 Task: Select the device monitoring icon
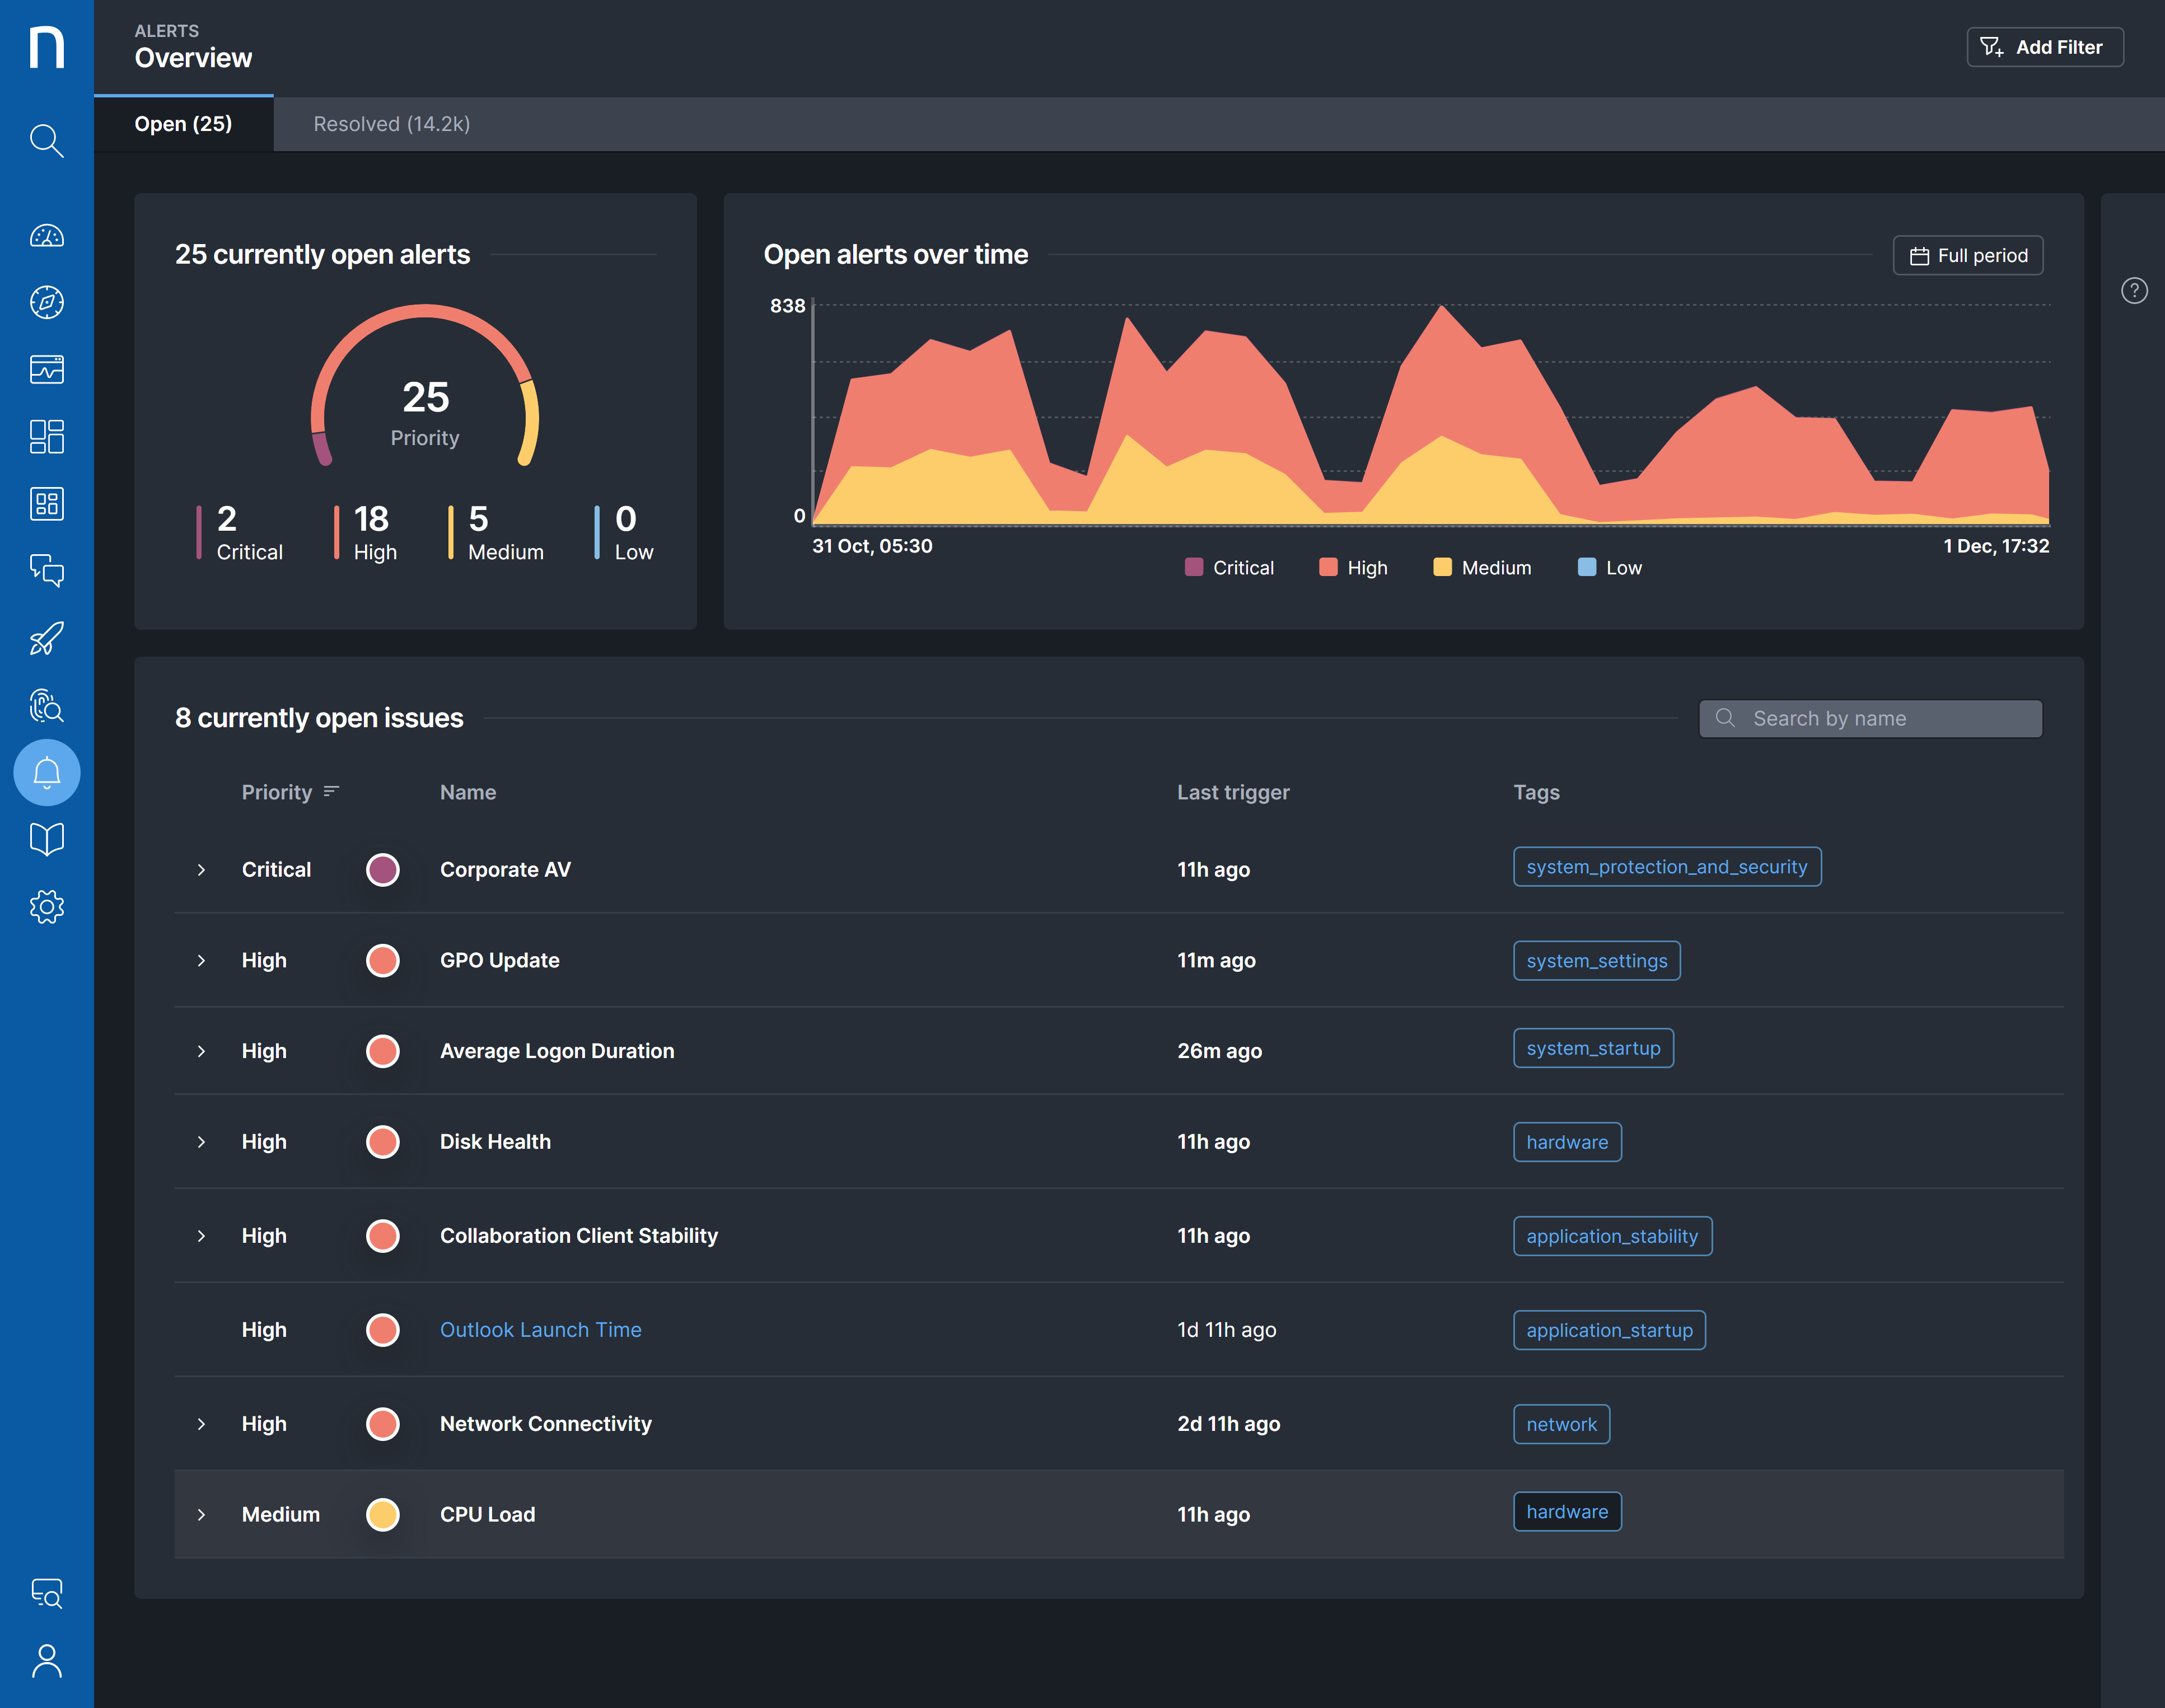46,370
